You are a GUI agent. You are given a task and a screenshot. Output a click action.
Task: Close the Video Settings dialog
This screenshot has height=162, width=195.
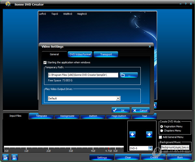(150, 47)
